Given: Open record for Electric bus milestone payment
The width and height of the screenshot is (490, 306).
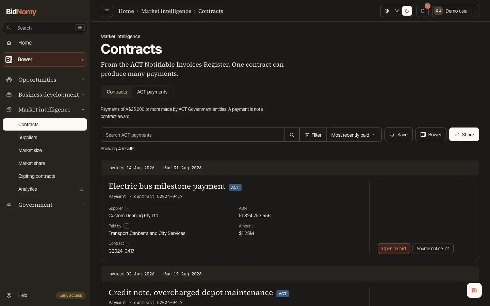Looking at the screenshot, I should pyautogui.click(x=394, y=249).
